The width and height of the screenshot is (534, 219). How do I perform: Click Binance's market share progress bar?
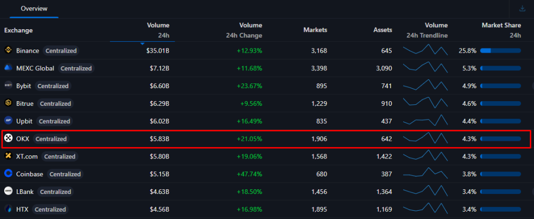click(x=500, y=51)
